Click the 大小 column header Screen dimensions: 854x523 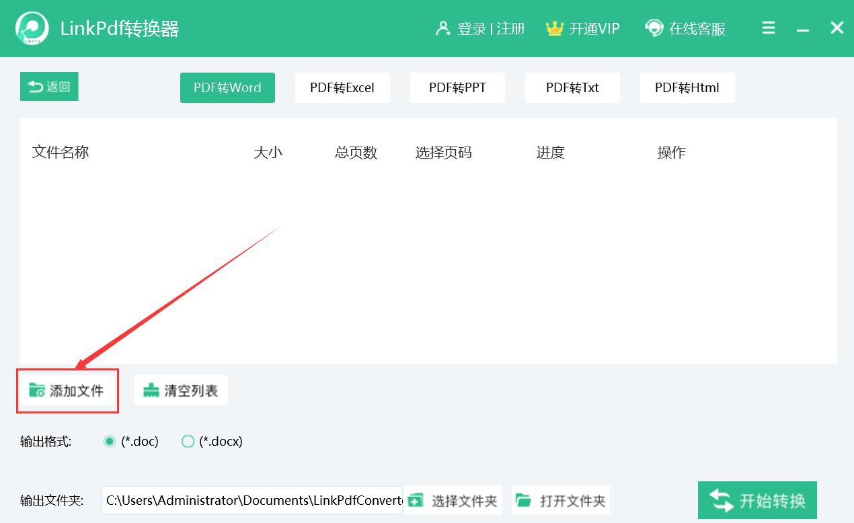[x=268, y=152]
